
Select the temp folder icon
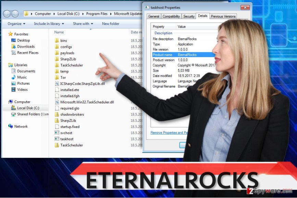(x=57, y=71)
